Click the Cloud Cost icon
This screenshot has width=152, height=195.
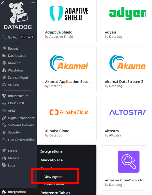click(4, 103)
